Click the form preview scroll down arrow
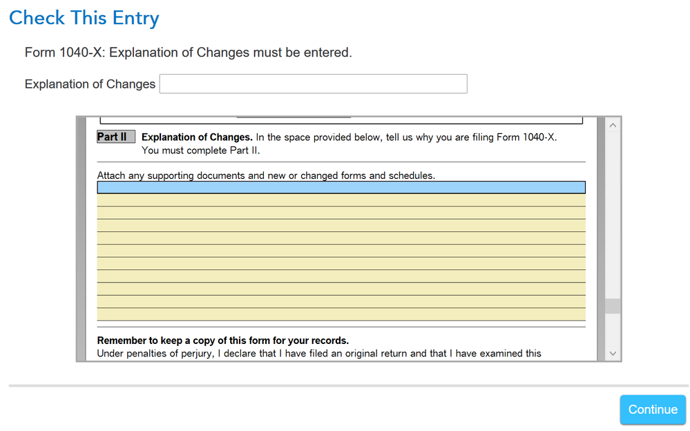 613,353
